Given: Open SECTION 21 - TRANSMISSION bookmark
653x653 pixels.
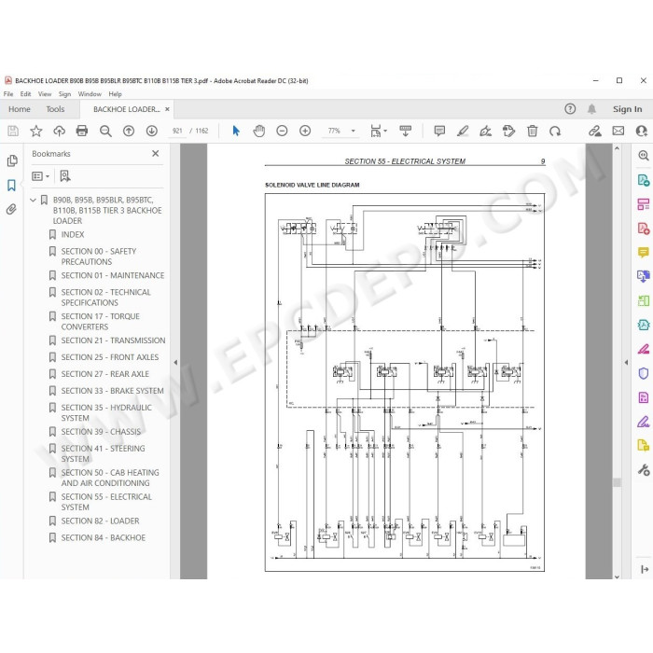Looking at the screenshot, I should [113, 340].
